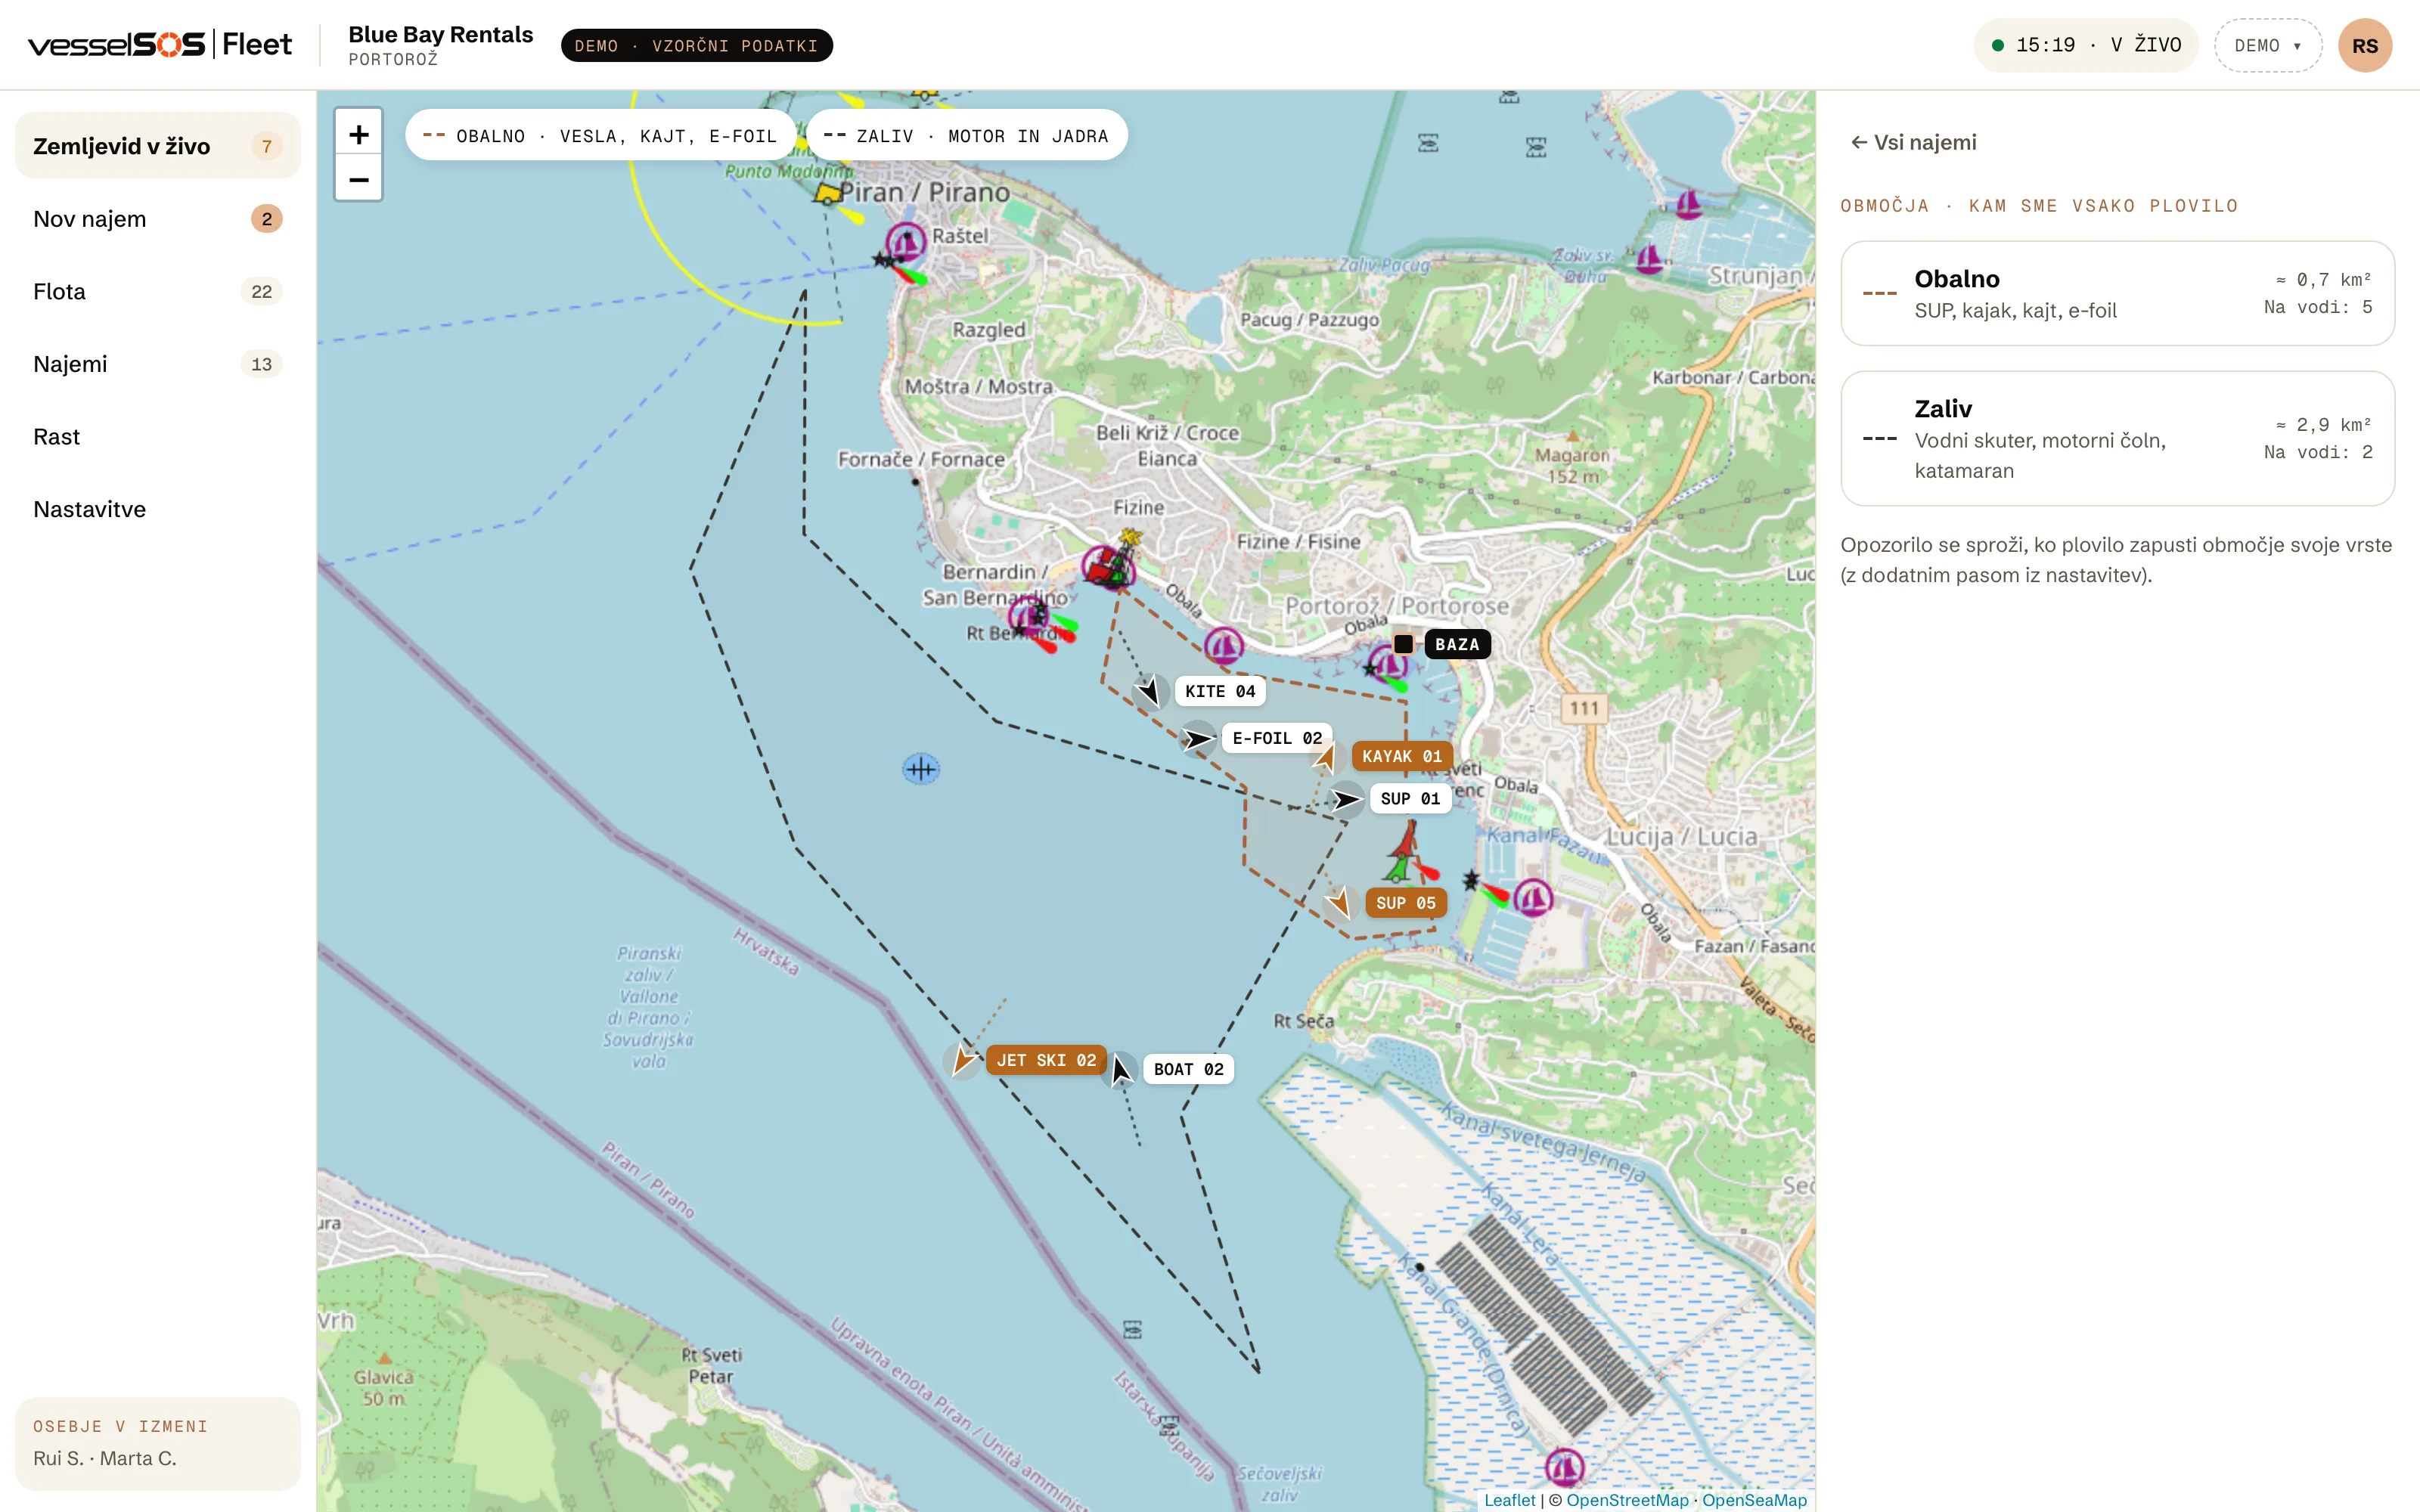Image resolution: width=2420 pixels, height=1512 pixels.
Task: Go to Najemi section
Action: [x=158, y=364]
